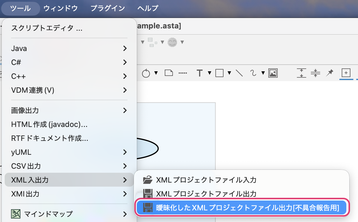Pick the straight Line drawing tool

[x=239, y=73]
